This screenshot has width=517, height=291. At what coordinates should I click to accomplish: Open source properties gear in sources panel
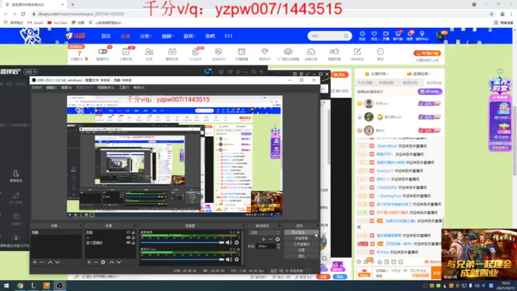tap(103, 263)
